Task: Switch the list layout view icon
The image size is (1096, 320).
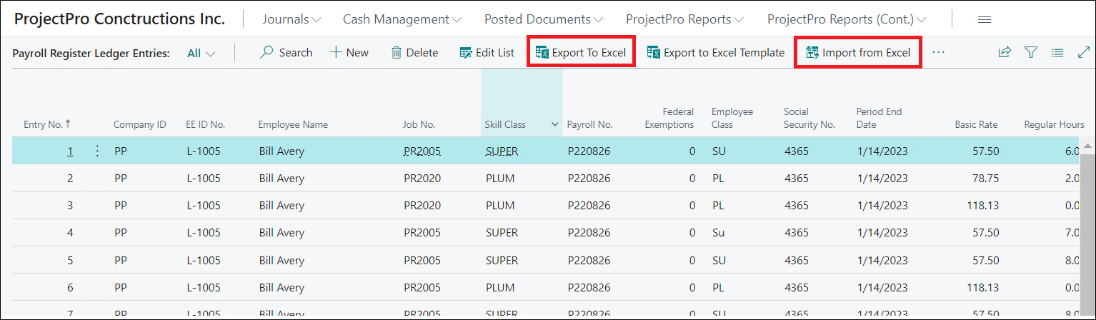Action: point(1057,52)
